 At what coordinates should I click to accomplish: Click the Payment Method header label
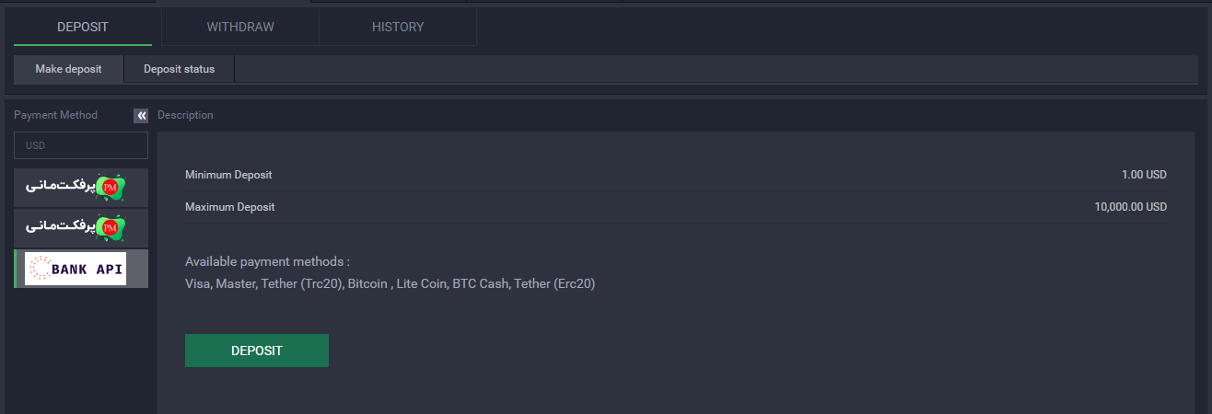pos(55,115)
